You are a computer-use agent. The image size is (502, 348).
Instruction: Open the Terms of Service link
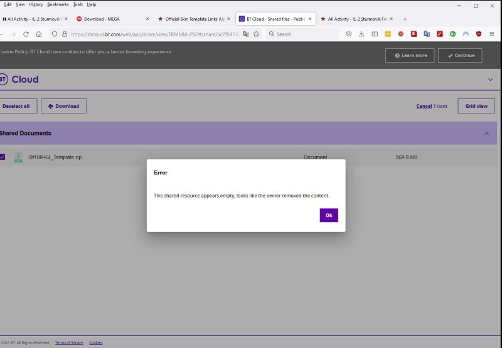click(69, 342)
